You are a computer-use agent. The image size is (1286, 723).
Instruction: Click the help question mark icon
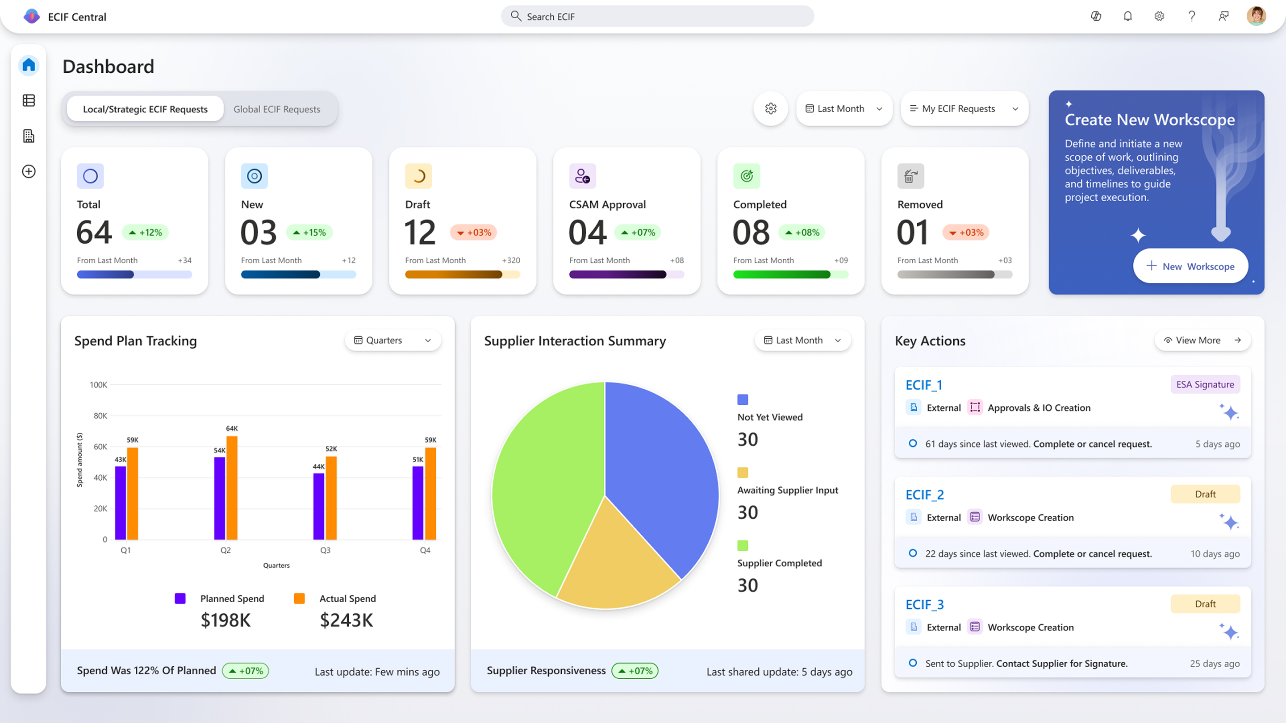pos(1192,17)
